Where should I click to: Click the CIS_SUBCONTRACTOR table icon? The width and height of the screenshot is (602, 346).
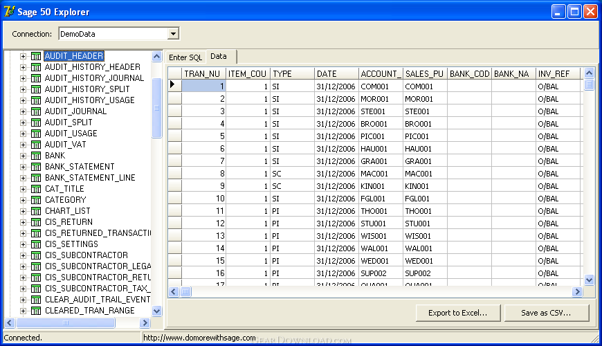tap(36, 256)
